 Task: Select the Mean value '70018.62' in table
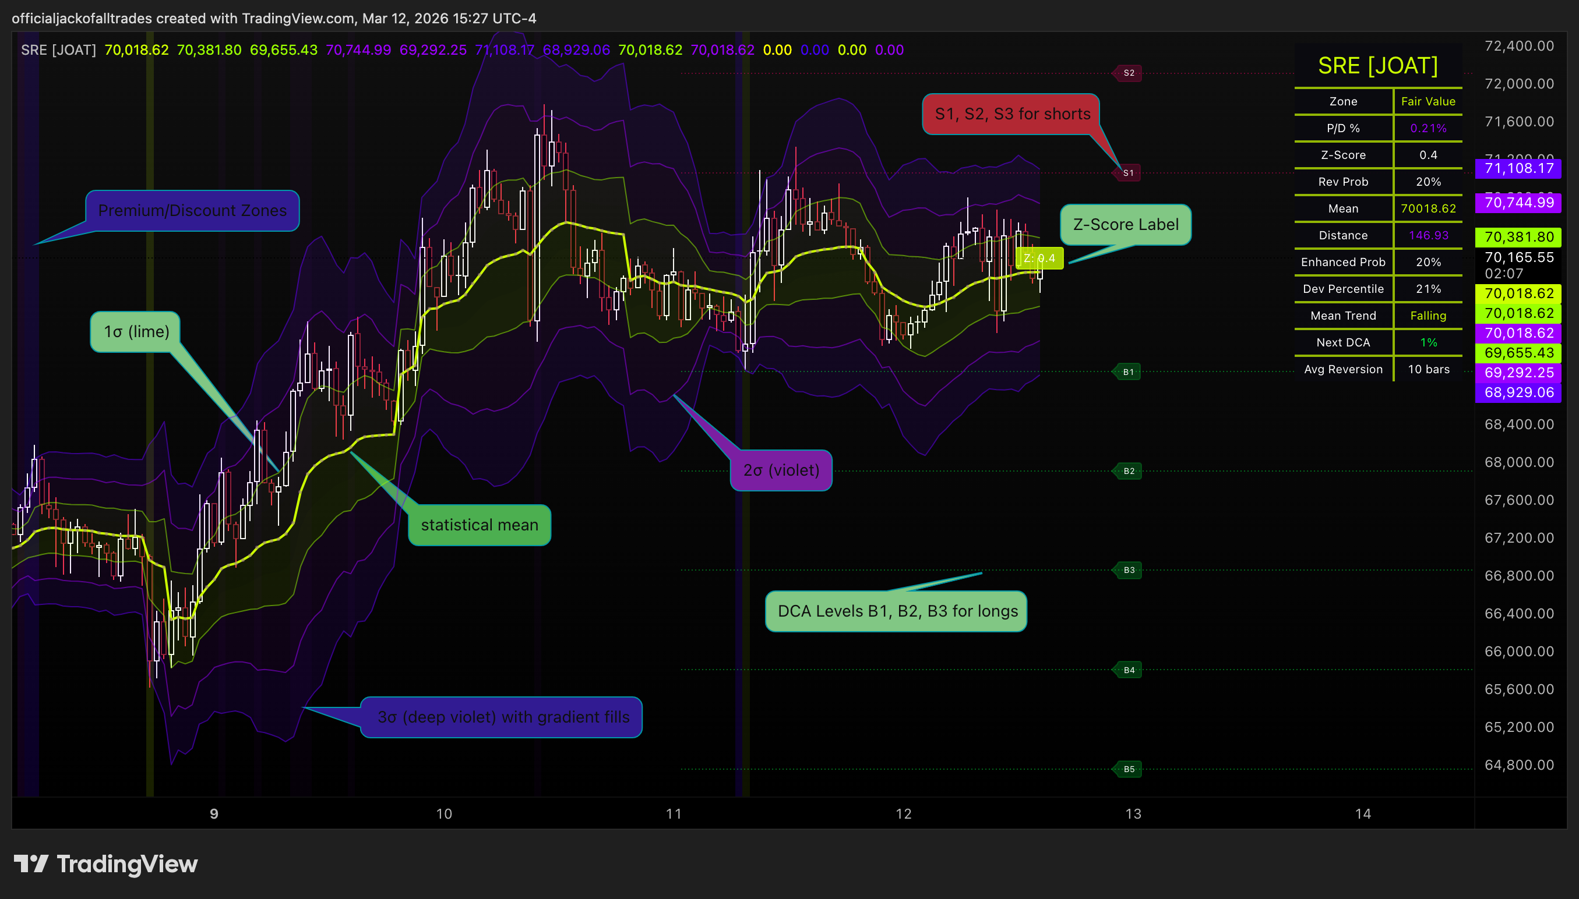pos(1428,208)
